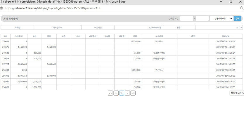
Task: Click 환전취소 detail in row 270635
Action: click(x=159, y=41)
